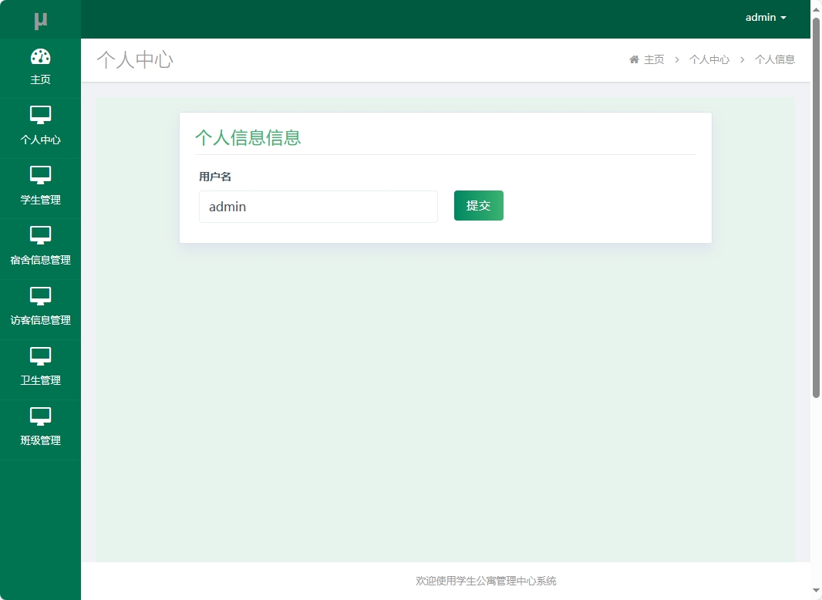Expand the admin menu caret arrow
Screen dimensions: 822x600
coord(783,18)
